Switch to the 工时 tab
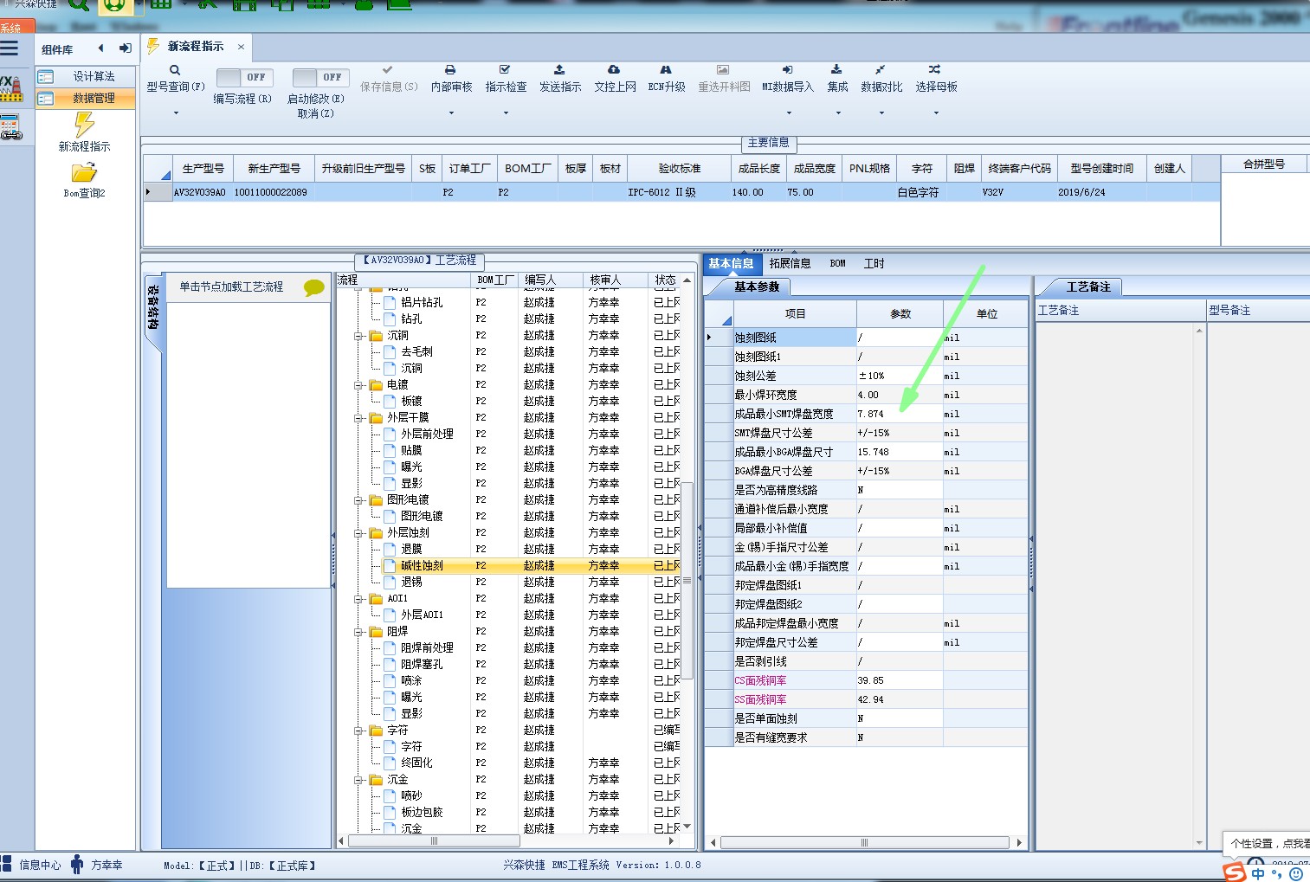 coord(874,263)
